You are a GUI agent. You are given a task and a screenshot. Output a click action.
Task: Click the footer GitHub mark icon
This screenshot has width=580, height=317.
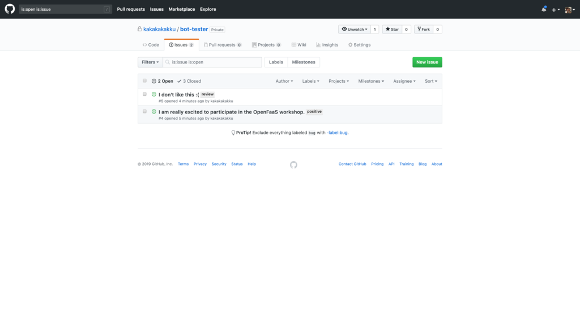pyautogui.click(x=293, y=165)
